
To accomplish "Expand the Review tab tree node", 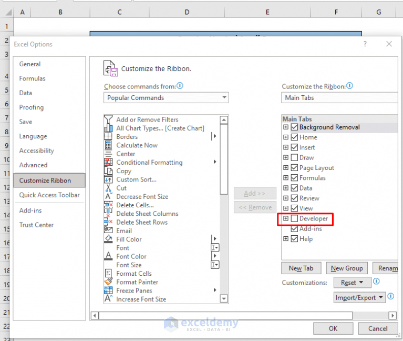I will coord(285,198).
